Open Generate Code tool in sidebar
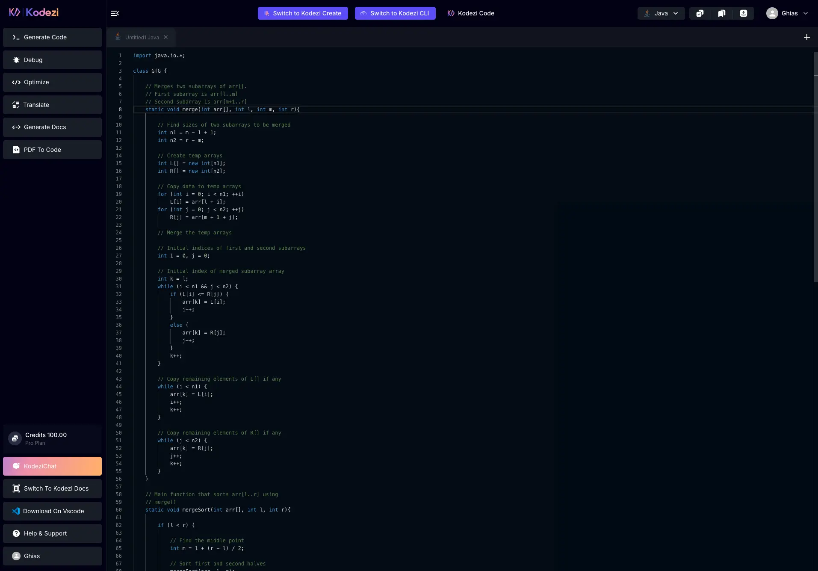Viewport: 818px width, 571px height. (52, 37)
